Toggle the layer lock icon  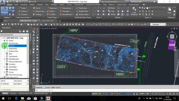(145, 8)
